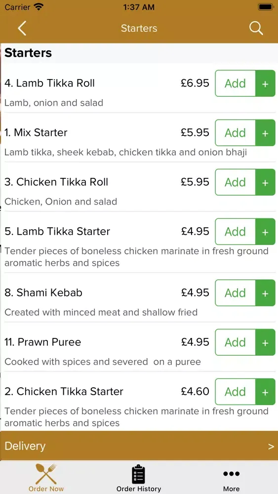Tap plus icon for Chicken Tikka Roll
Image resolution: width=278 pixels, height=494 pixels.
[265, 182]
